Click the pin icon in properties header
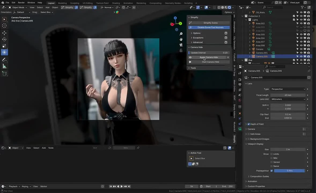Screen dimensions: 316x193 [x=309, y=71]
